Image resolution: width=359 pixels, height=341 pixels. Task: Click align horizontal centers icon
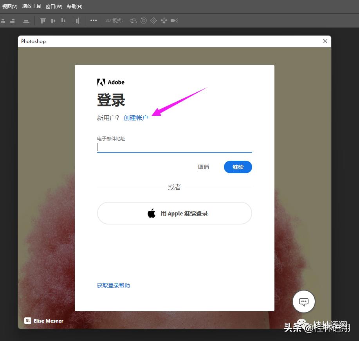[x=3, y=21]
